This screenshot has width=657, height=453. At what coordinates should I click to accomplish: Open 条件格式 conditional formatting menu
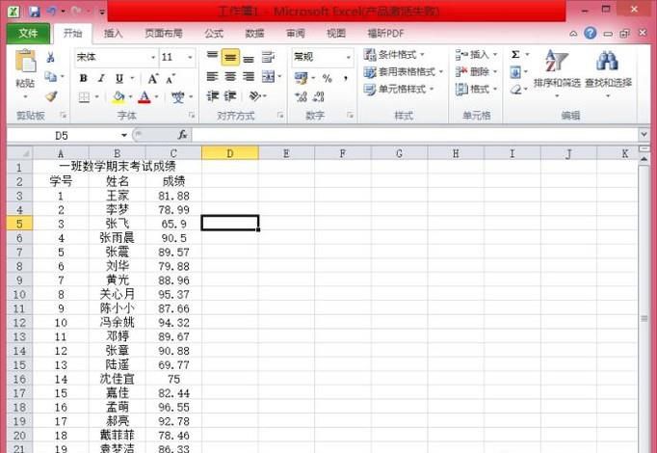(394, 55)
